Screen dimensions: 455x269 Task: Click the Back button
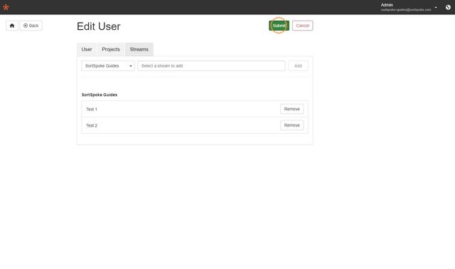tap(31, 26)
